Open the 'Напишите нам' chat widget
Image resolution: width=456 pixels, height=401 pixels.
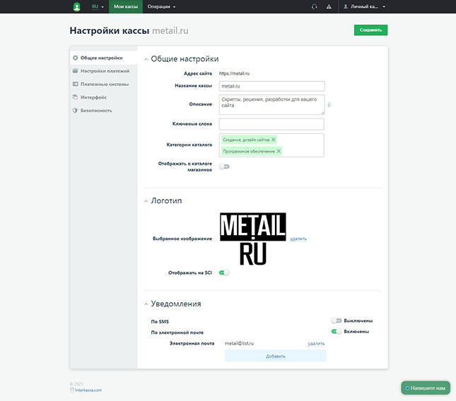(x=426, y=388)
